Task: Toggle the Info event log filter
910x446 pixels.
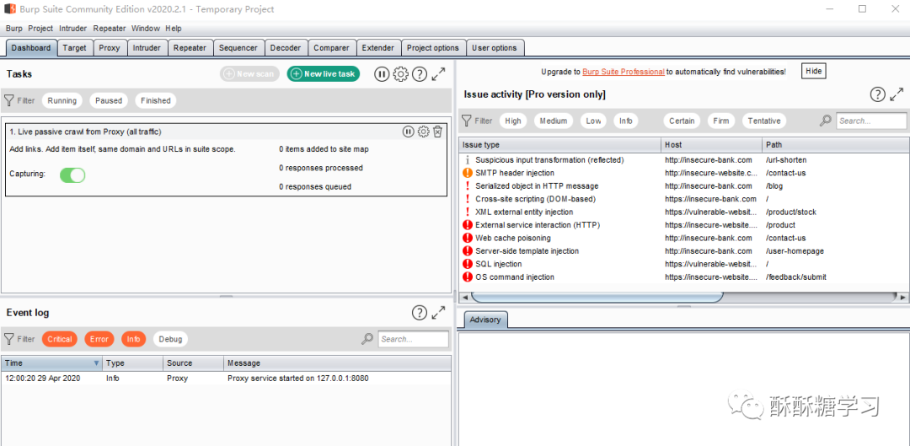Action: point(133,339)
